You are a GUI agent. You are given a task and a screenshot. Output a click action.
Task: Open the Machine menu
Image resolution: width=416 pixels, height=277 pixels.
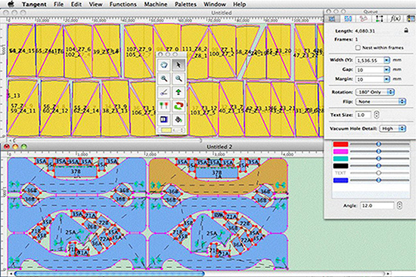tap(156, 5)
